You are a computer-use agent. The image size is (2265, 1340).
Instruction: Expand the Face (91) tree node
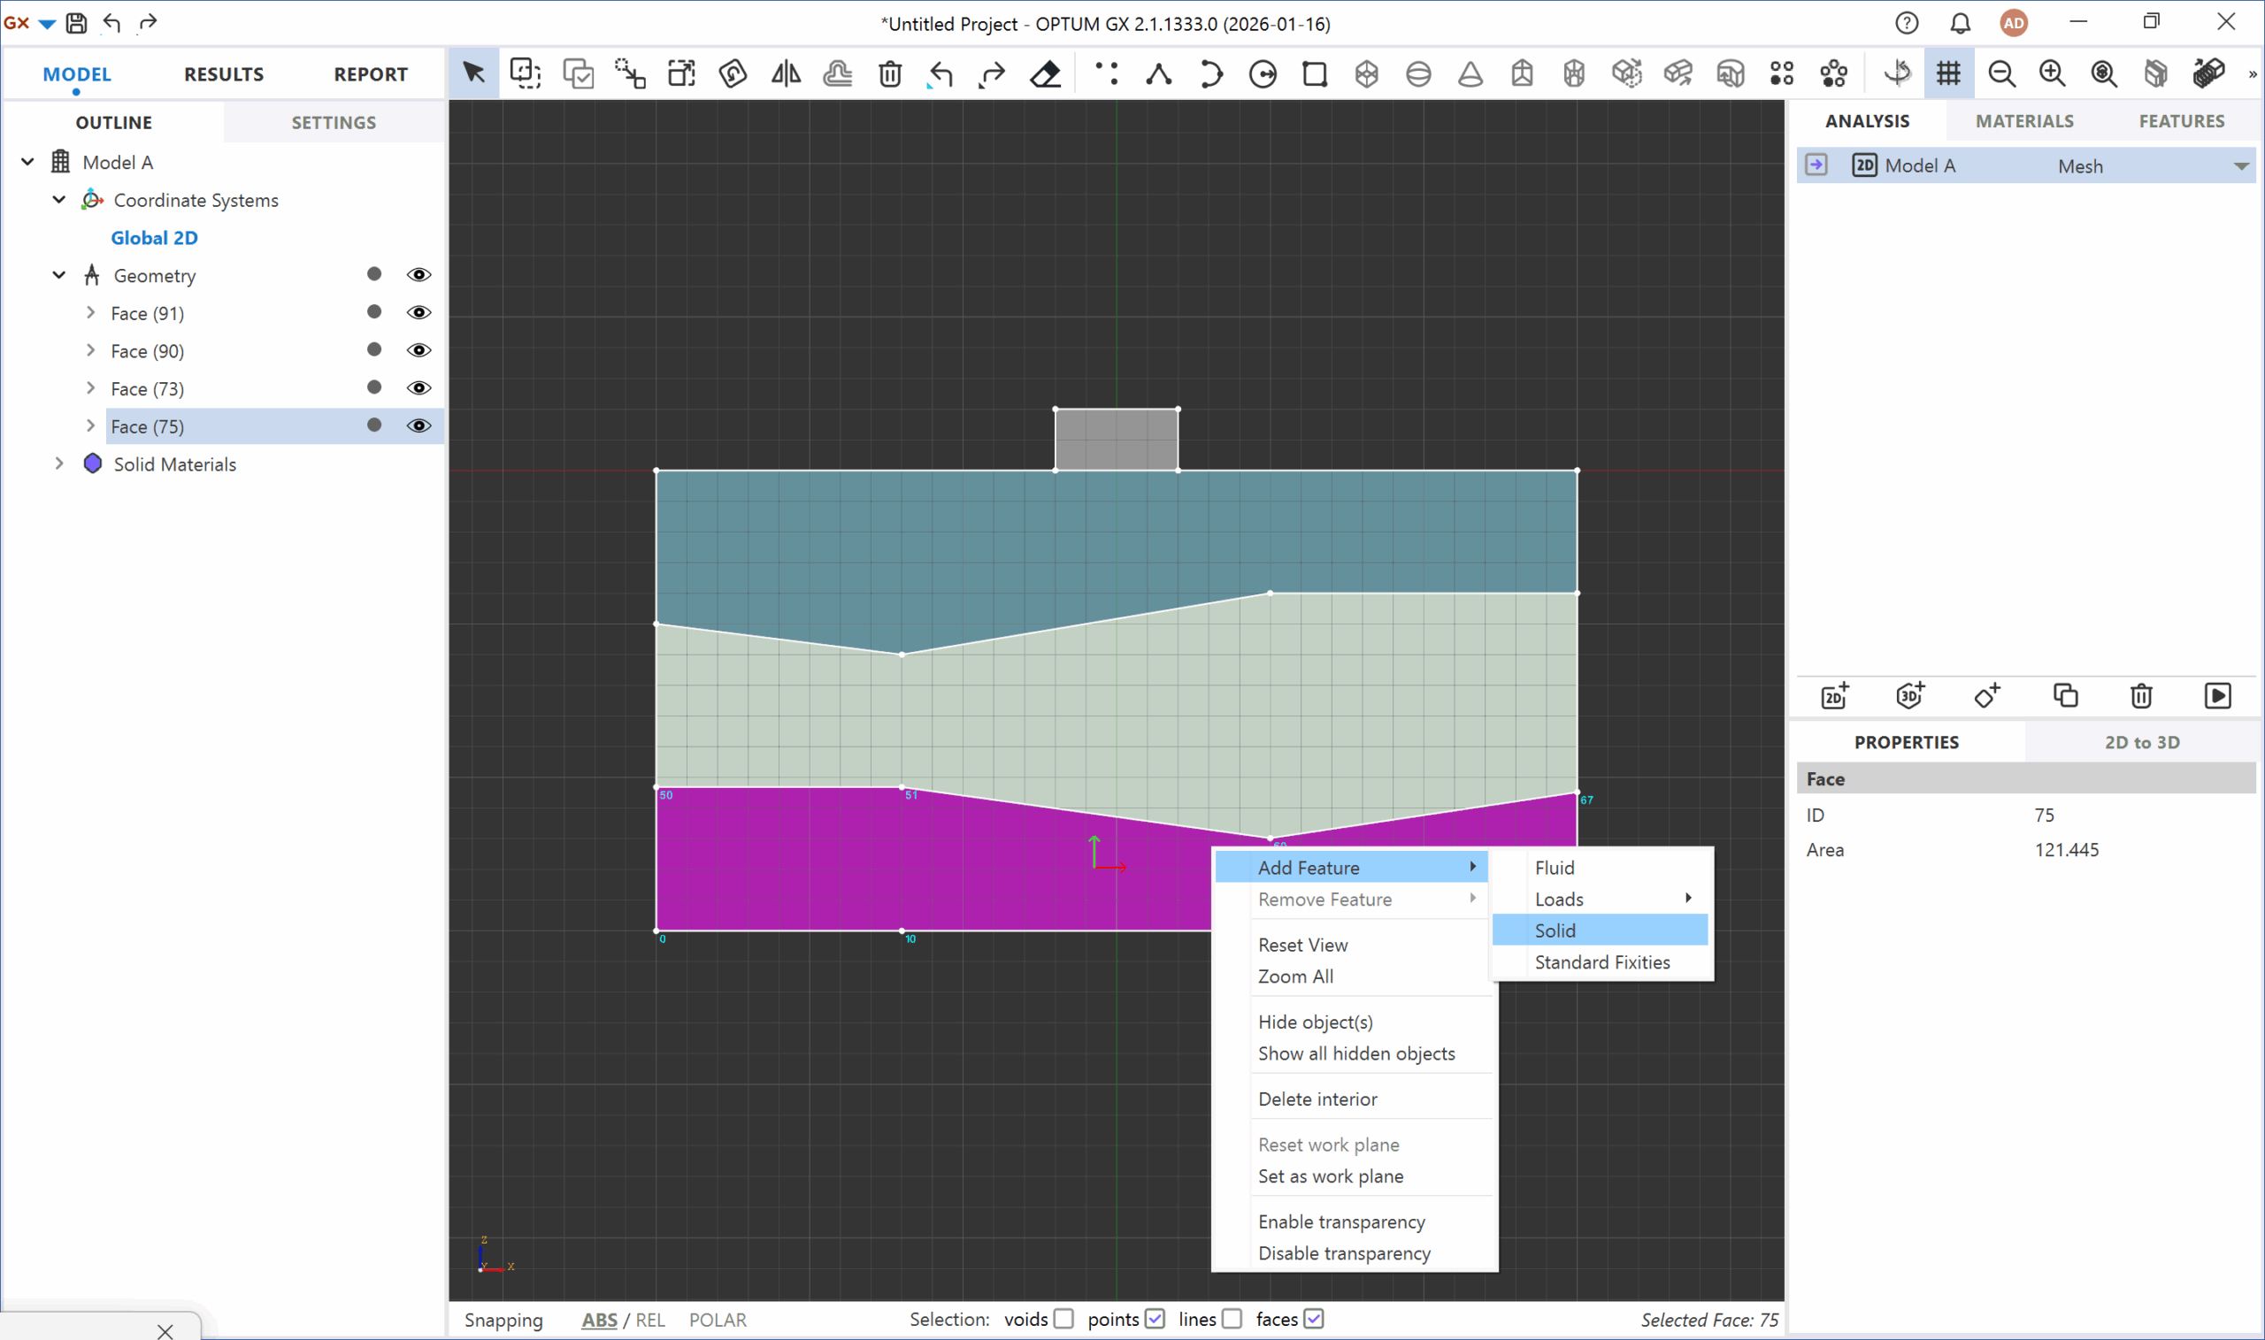click(90, 312)
